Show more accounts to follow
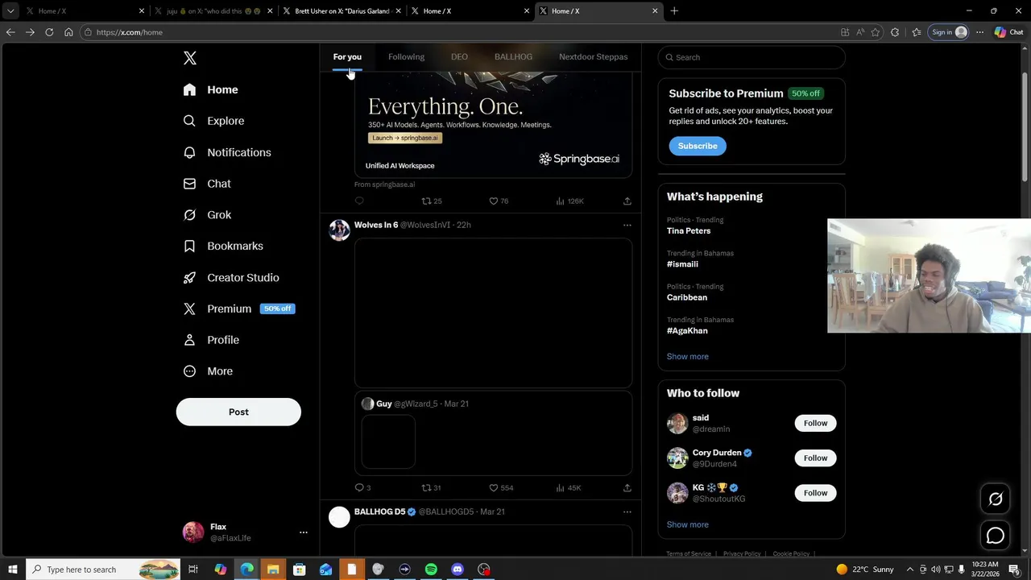Image resolution: width=1031 pixels, height=580 pixels. (x=687, y=524)
